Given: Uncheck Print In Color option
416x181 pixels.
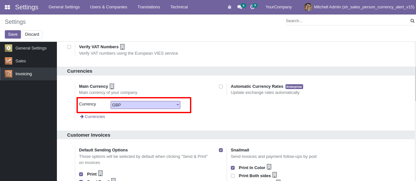Looking at the screenshot, I should [x=233, y=168].
